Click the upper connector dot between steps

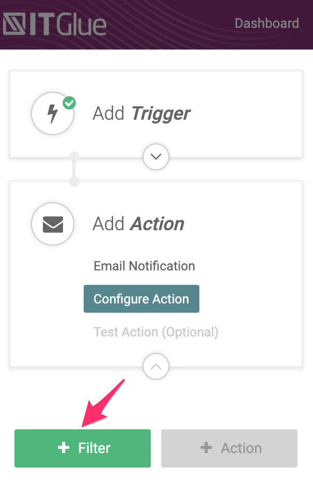point(74,156)
